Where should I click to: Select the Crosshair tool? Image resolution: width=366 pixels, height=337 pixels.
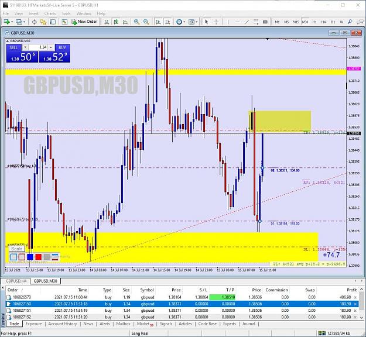pos(216,22)
